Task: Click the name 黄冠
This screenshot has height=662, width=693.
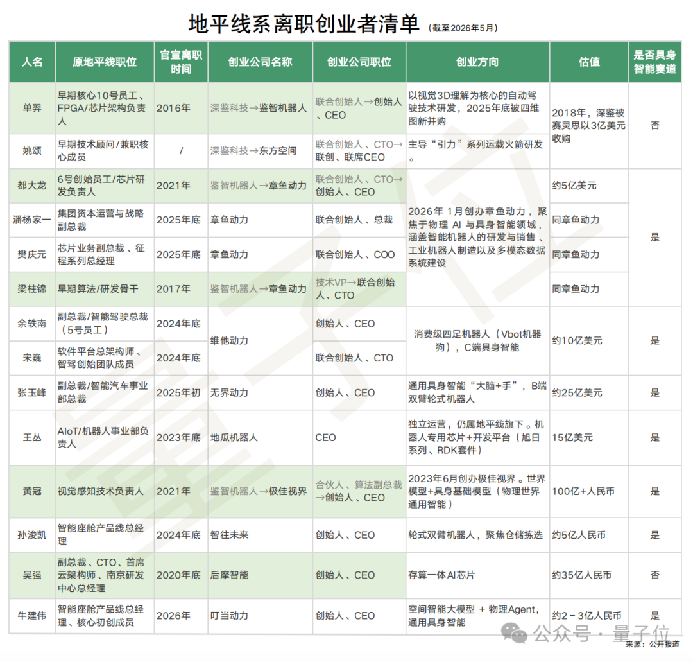Action: point(32,491)
